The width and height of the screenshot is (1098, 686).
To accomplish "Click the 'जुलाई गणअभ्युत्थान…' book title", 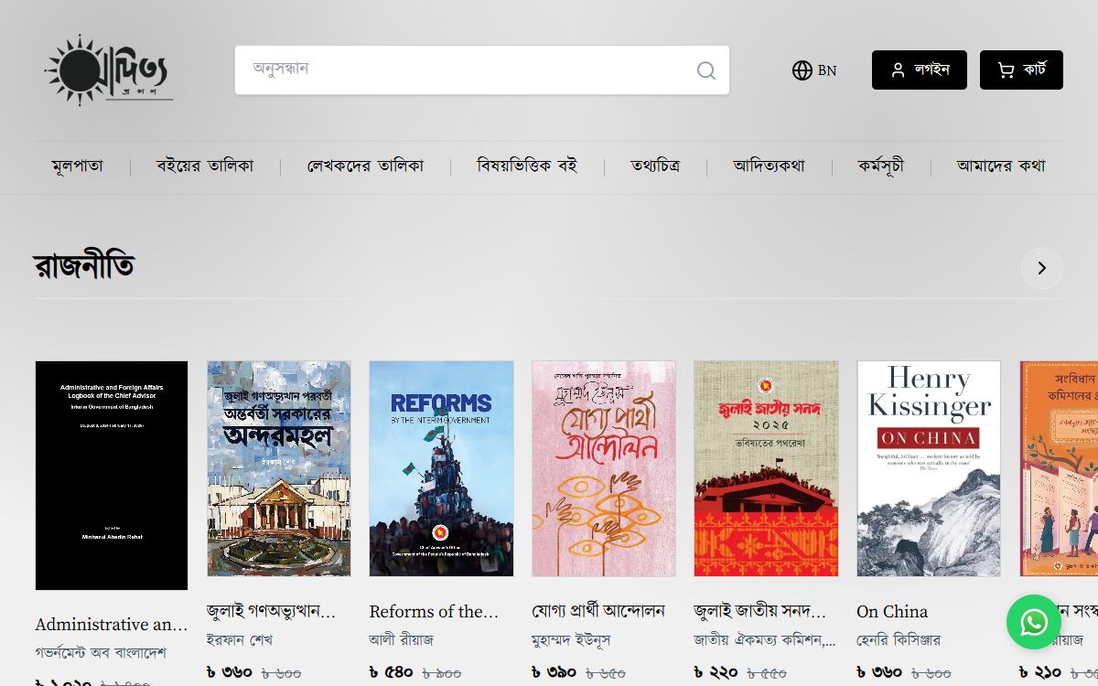I will 272,611.
